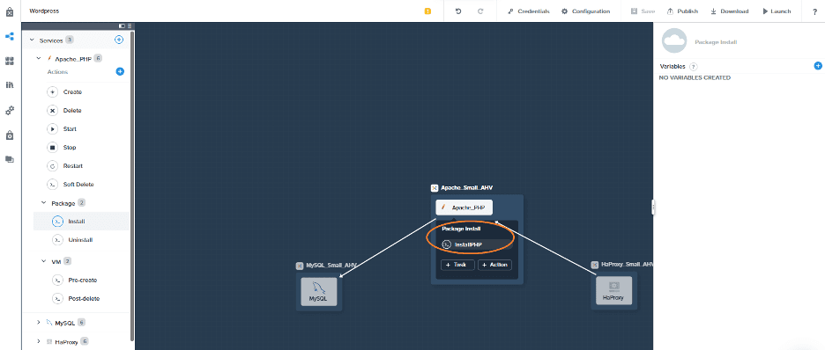
Task: Click the left panel vertical scrollbar
Action: point(132,186)
